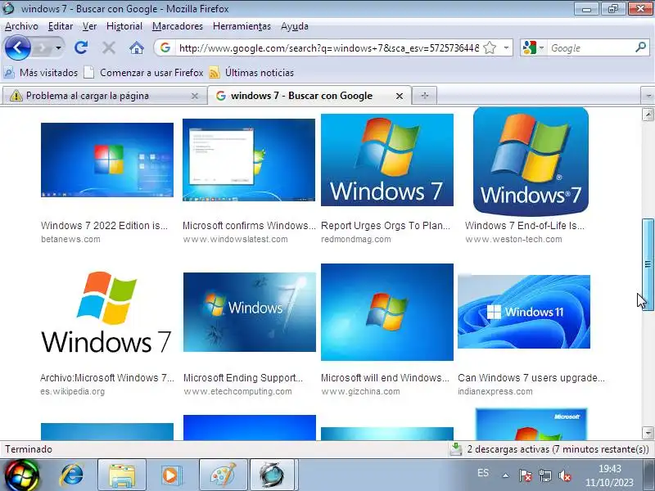Click the Google favicon in the address bar
Image resolution: width=655 pixels, height=491 pixels.
[165, 47]
